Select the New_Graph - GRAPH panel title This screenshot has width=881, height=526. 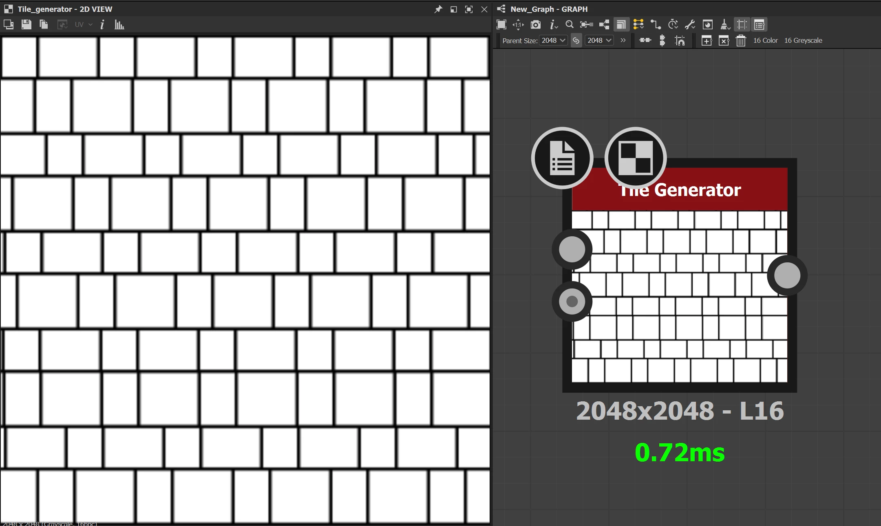click(x=549, y=9)
